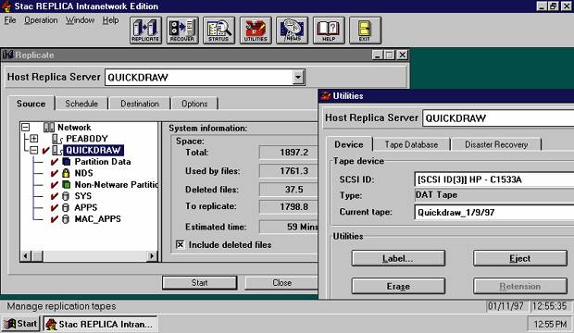This screenshot has height=333, width=574.
Task: Toggle the checkmark for SYS volume
Action: pos(55,196)
